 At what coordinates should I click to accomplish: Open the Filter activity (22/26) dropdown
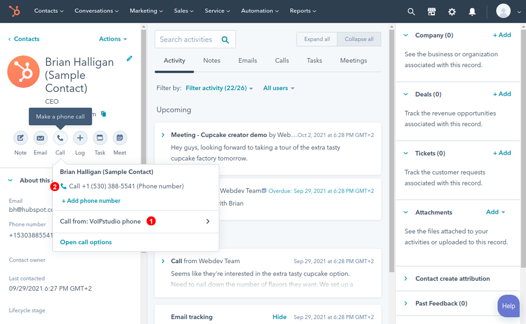point(219,88)
